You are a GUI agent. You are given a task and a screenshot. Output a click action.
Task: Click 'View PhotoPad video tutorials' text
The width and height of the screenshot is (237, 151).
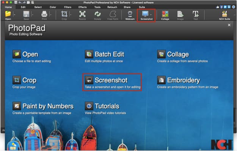(x=105, y=113)
